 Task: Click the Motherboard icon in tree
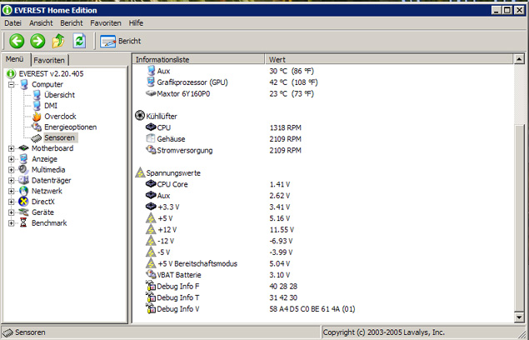tap(23, 147)
